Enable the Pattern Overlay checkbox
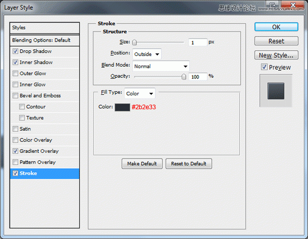The image size is (308, 239). pyautogui.click(x=15, y=162)
